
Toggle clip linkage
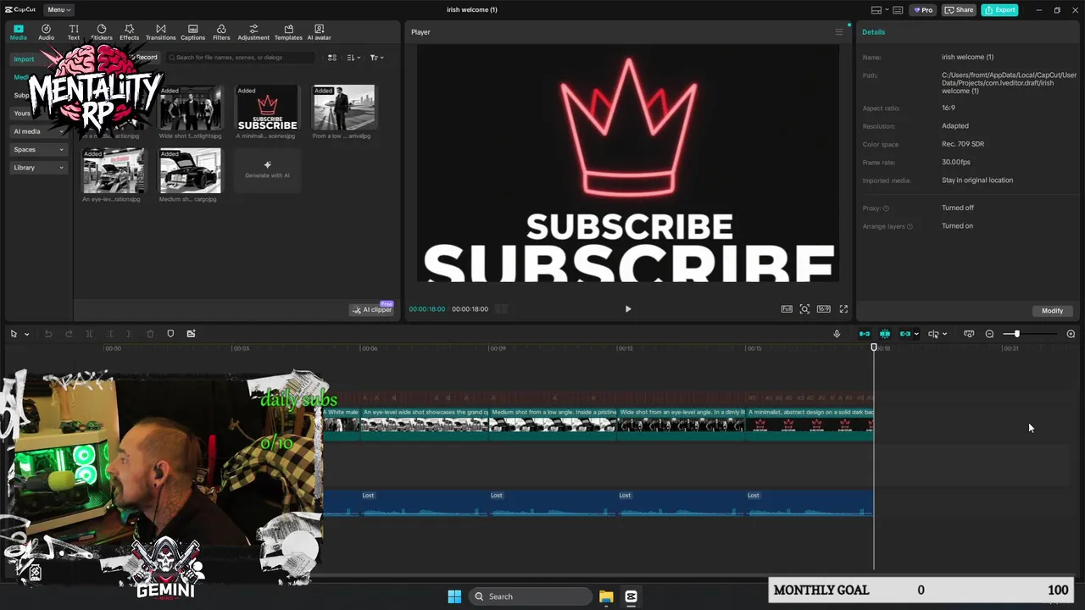904,334
